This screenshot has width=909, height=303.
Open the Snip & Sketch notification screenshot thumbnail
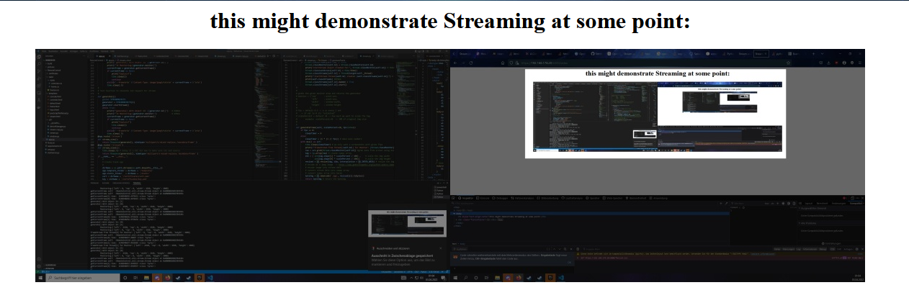pos(407,223)
